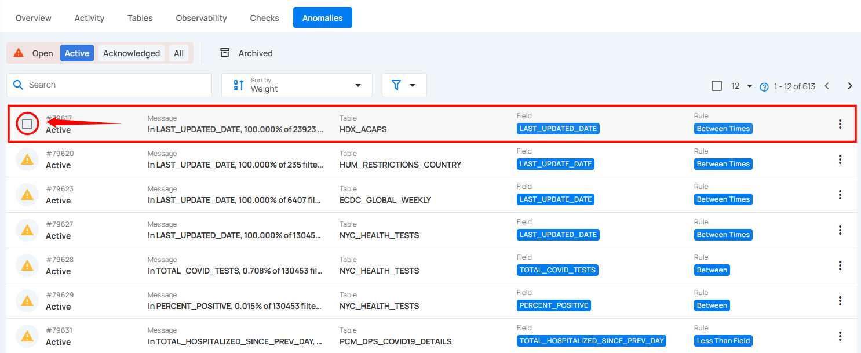
Task: Open the three-dot menu for anomaly #79627
Action: pyautogui.click(x=840, y=230)
